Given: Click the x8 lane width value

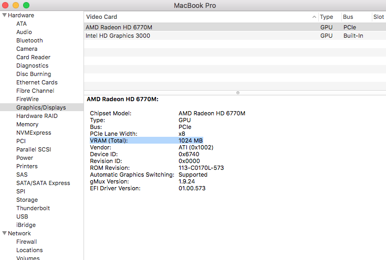Looking at the screenshot, I should click(x=182, y=134).
